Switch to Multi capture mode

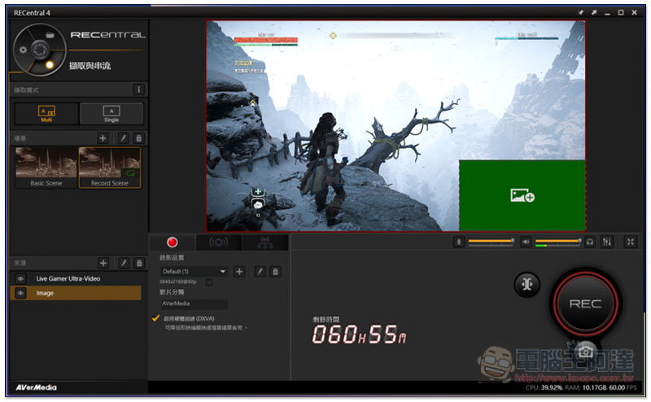tap(46, 113)
